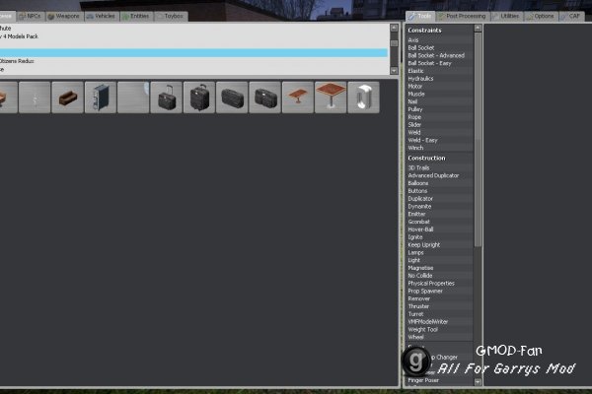Open the CAF tab

click(x=571, y=16)
